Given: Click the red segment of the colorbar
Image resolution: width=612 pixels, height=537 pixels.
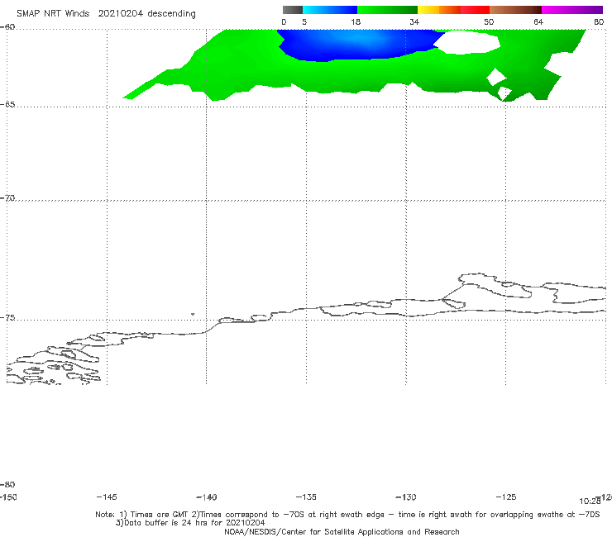Looking at the screenshot, I should (475, 10).
